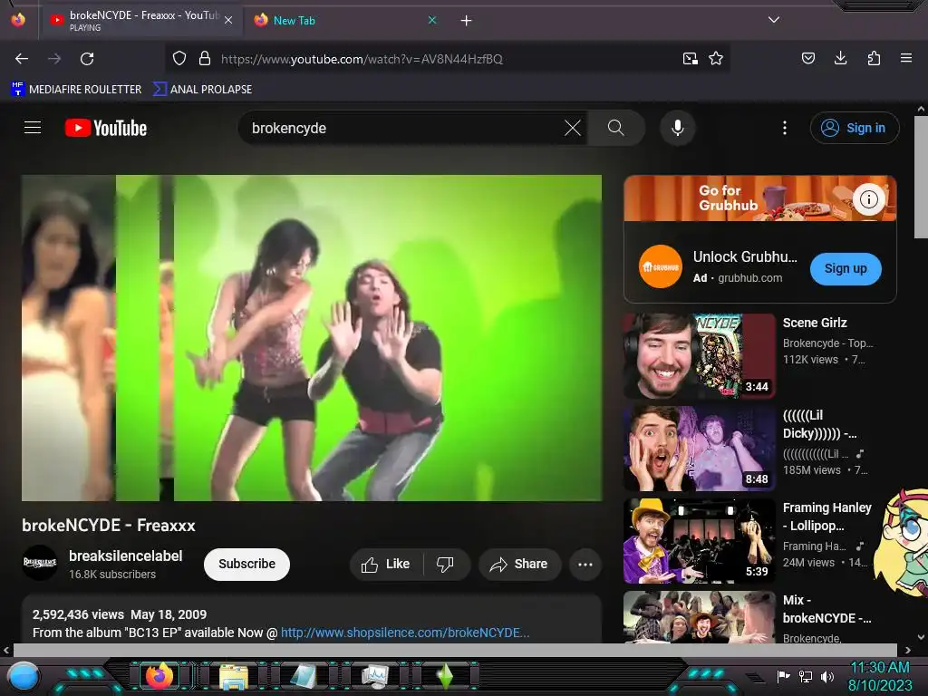Open the list all tabs chevron
Viewport: 928px width, 696px height.
pyautogui.click(x=774, y=20)
